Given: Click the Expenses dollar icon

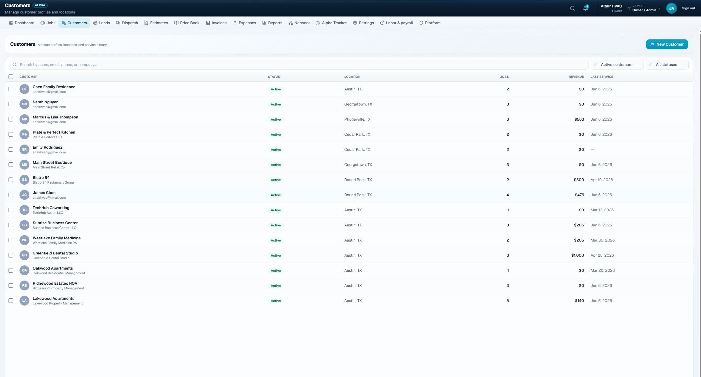Looking at the screenshot, I should [x=235, y=23].
